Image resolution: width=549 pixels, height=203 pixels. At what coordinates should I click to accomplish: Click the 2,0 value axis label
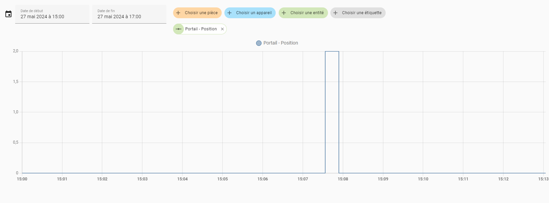pyautogui.click(x=16, y=51)
